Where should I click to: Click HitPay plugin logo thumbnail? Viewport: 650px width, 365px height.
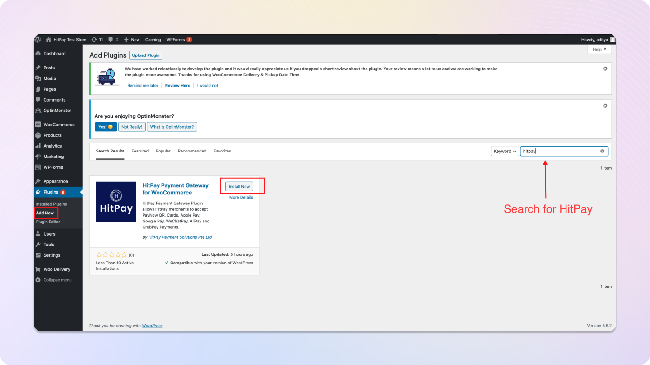click(x=116, y=202)
